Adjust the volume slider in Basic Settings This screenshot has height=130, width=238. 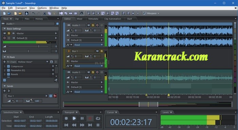[39, 46]
